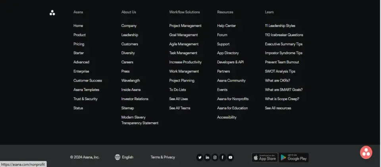Open the Customers link
The height and width of the screenshot is (167, 381).
[x=130, y=44]
